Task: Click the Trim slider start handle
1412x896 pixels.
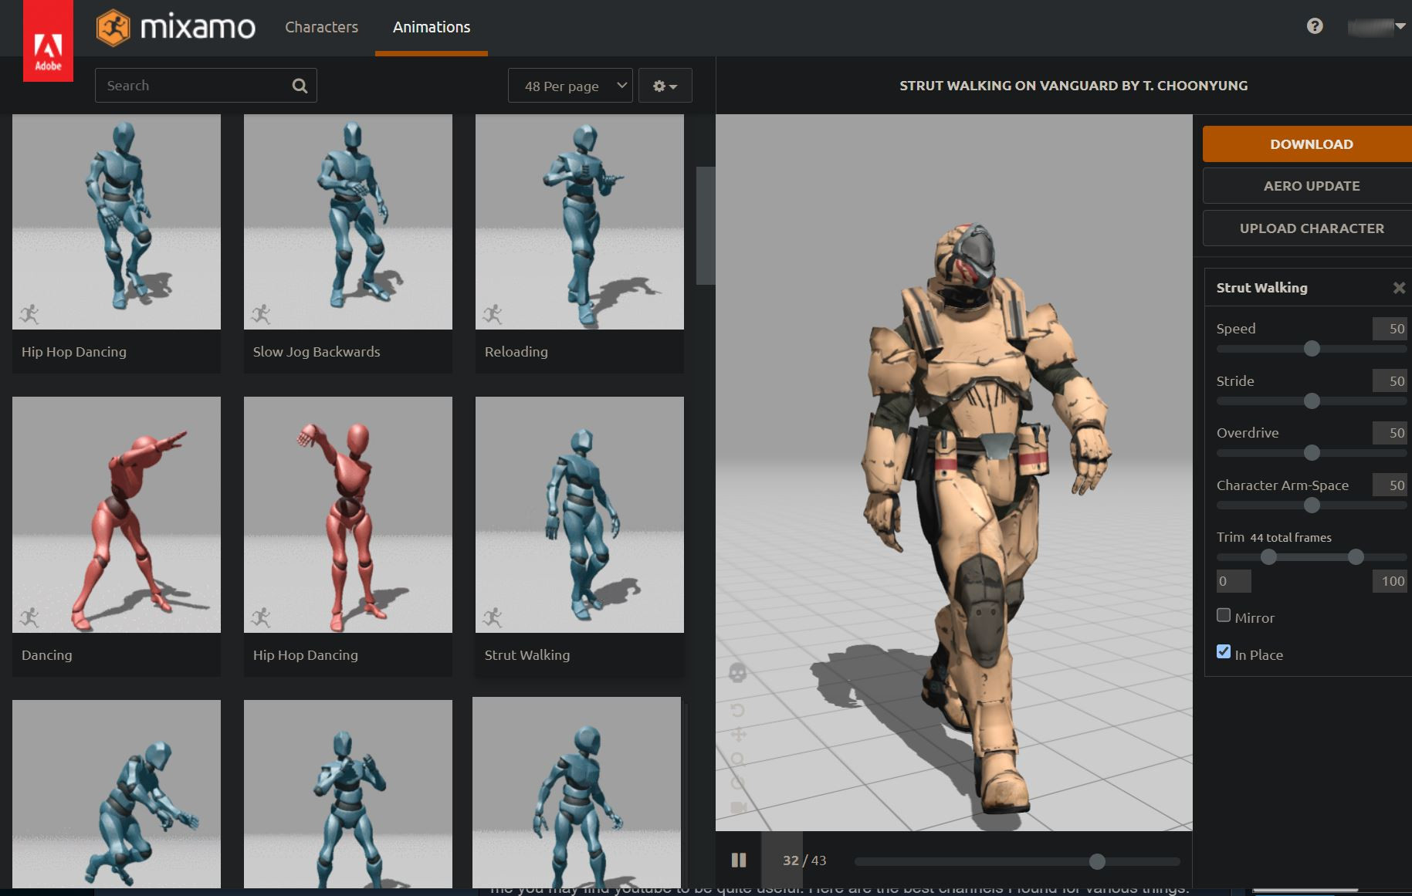Action: click(1268, 557)
